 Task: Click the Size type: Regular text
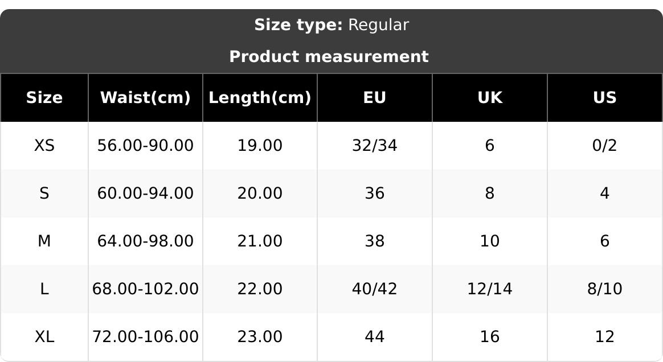click(331, 25)
